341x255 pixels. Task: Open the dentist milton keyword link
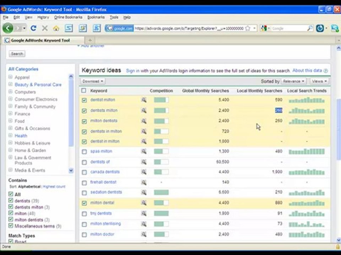pyautogui.click(x=103, y=100)
